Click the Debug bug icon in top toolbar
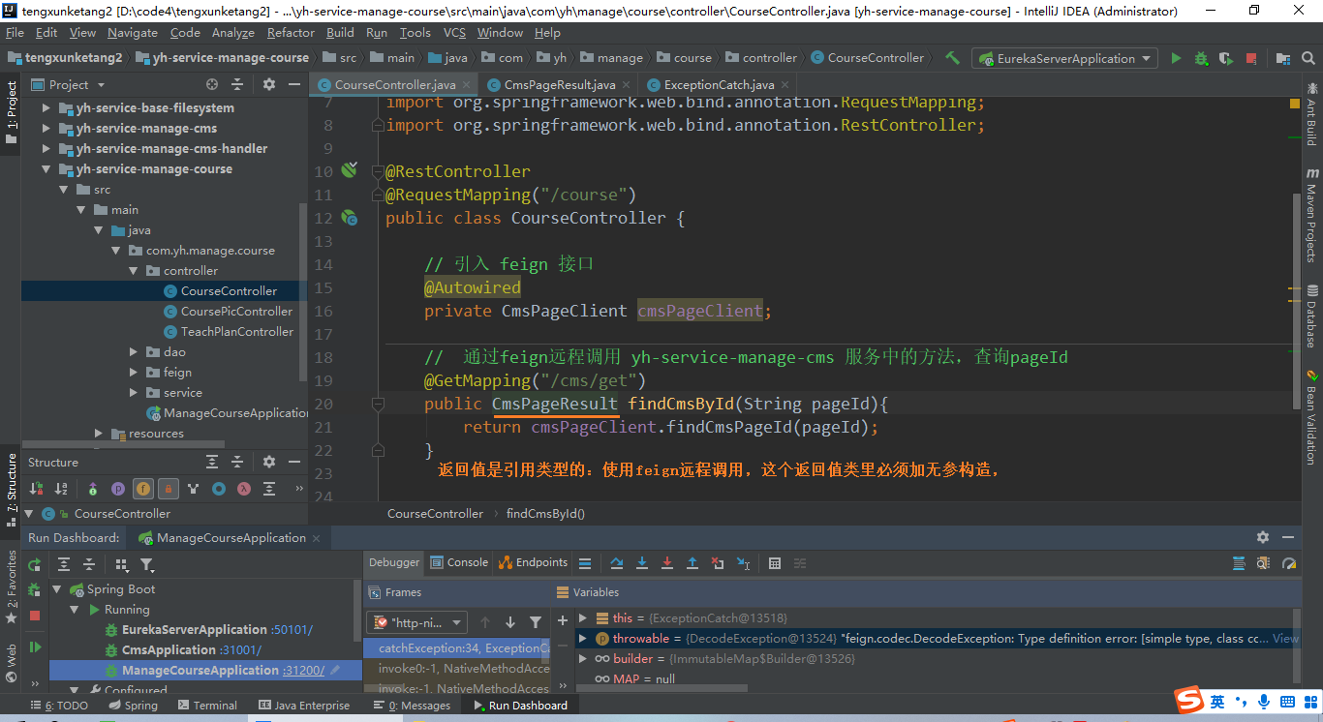 1200,58
